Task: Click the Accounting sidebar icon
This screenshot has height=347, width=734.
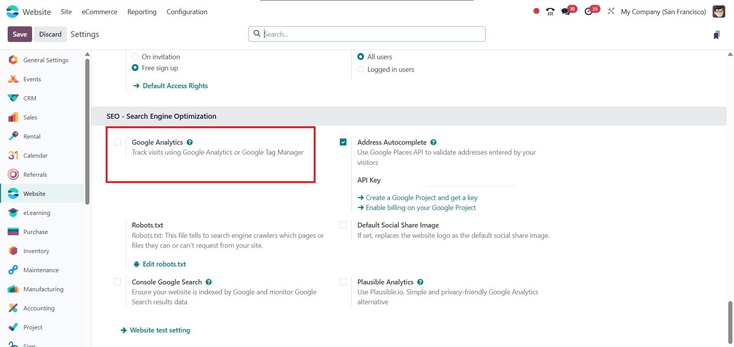Action: coord(13,308)
